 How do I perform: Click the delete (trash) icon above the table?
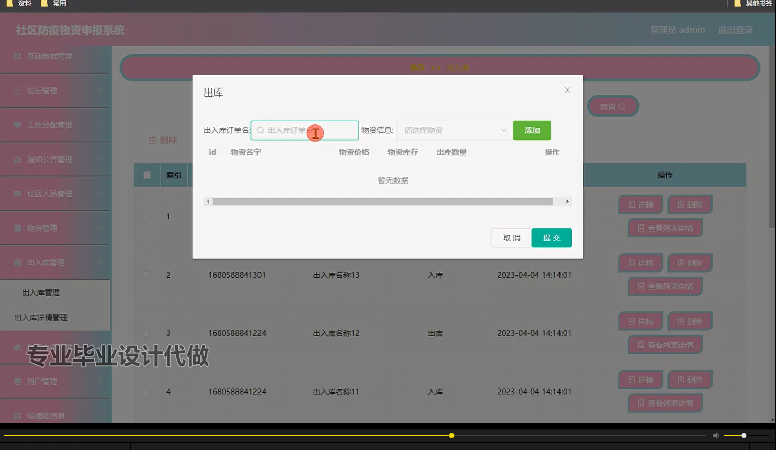click(x=153, y=139)
